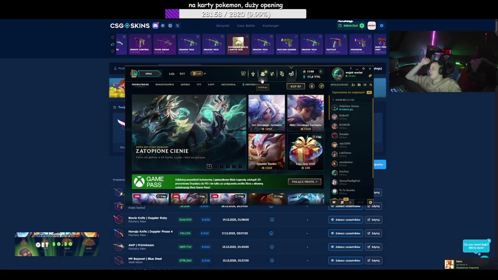Select the SKÓRKI store tab

point(185,84)
